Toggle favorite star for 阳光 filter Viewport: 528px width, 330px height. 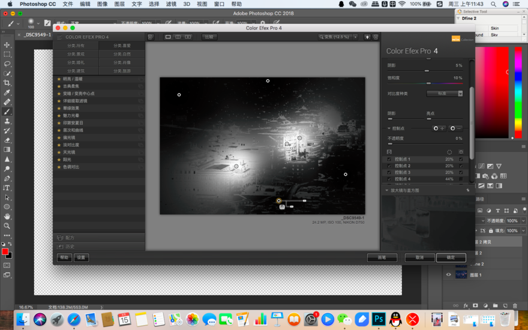tap(59, 160)
